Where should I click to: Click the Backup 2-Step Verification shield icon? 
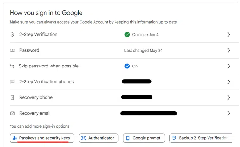tap(174, 138)
